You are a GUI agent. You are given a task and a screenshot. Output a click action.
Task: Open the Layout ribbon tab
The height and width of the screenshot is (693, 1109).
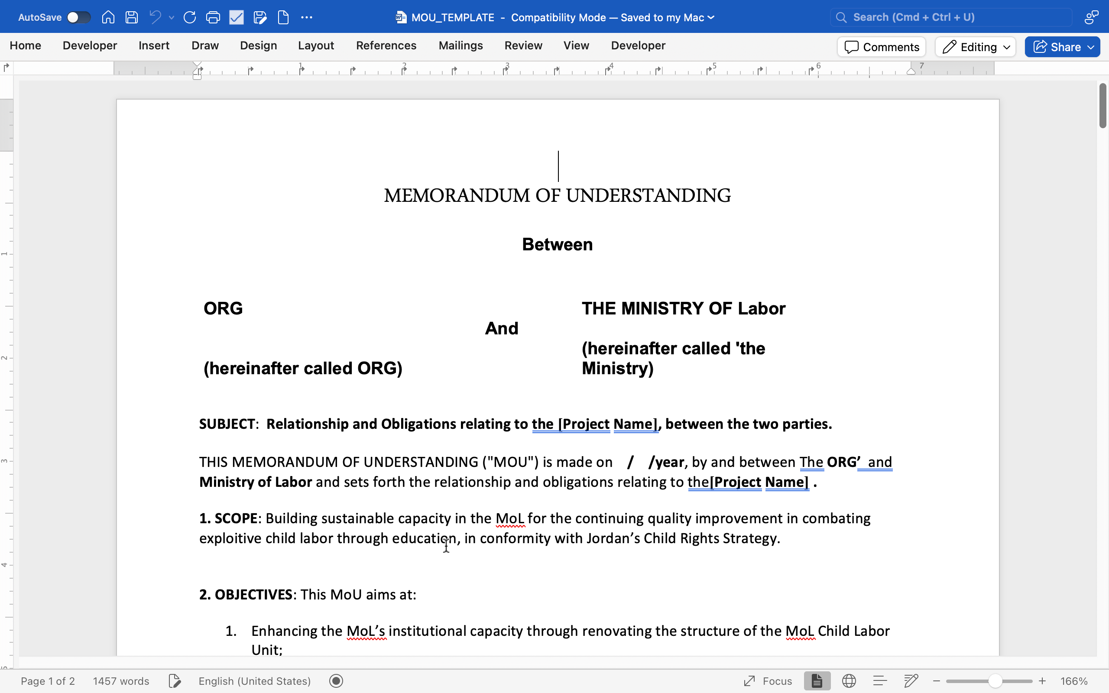(x=316, y=45)
